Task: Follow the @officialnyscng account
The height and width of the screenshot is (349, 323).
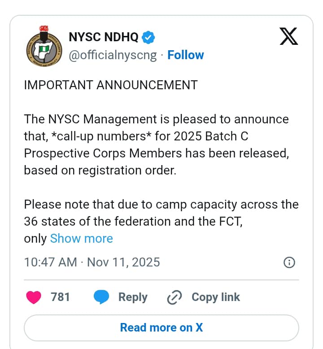Action: click(185, 55)
